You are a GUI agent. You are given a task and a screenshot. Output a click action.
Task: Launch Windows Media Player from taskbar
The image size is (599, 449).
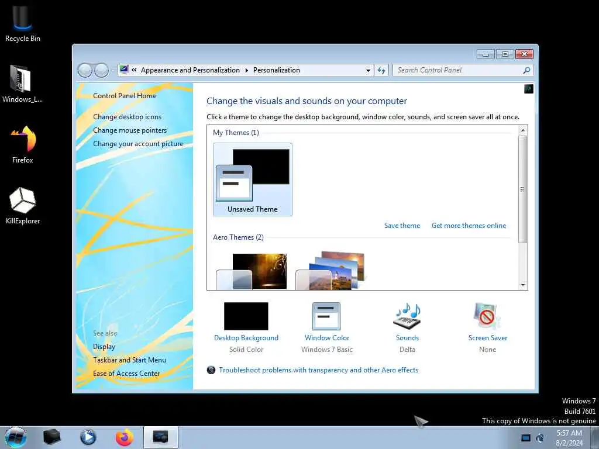(88, 437)
